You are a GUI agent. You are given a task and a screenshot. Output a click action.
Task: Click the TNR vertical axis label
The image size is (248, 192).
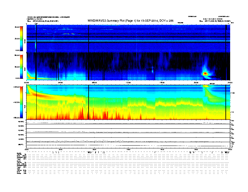[25, 107]
